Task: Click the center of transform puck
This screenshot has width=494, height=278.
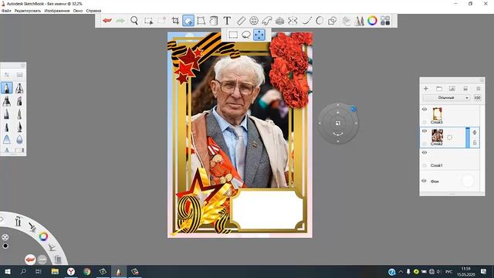Action: 338,124
